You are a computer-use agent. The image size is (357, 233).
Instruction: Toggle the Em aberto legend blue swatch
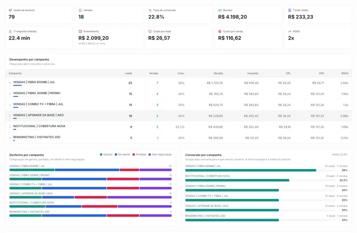[x=116, y=154]
